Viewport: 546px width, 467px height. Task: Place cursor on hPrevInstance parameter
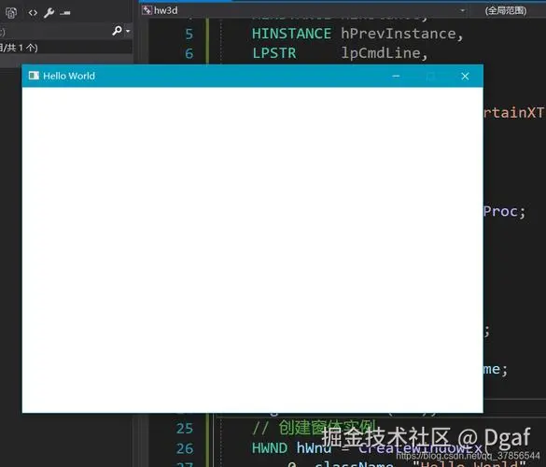399,34
